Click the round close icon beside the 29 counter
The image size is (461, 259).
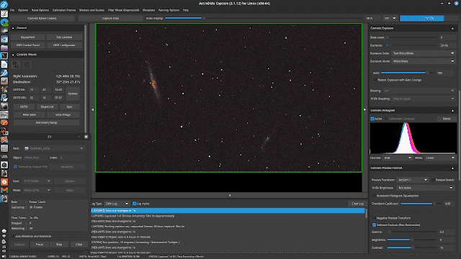pos(86,137)
